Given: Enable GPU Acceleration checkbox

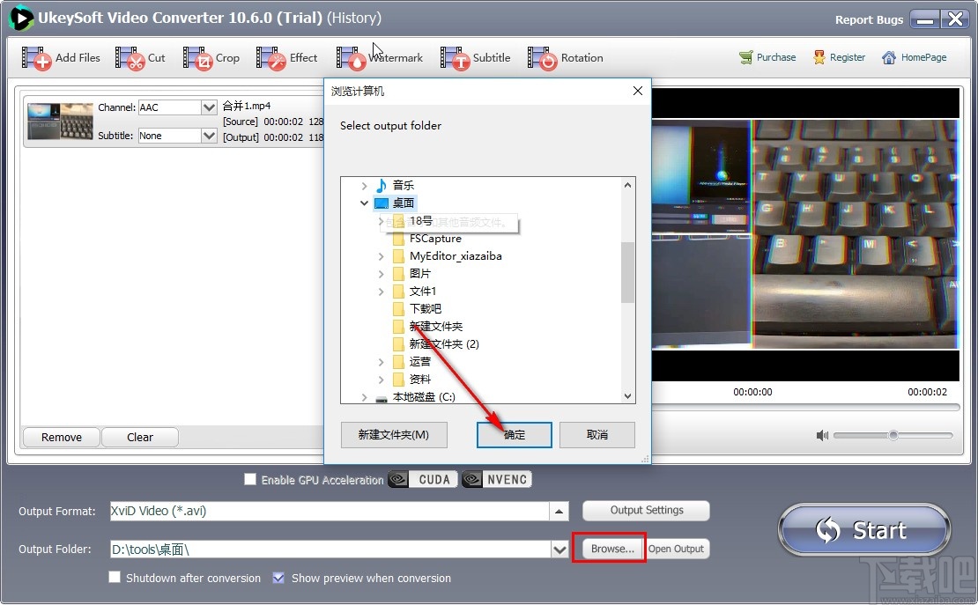Looking at the screenshot, I should tap(250, 479).
